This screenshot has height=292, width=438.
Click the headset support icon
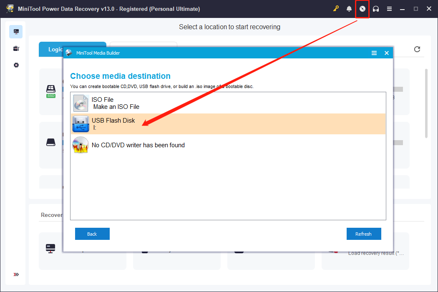pyautogui.click(x=376, y=9)
